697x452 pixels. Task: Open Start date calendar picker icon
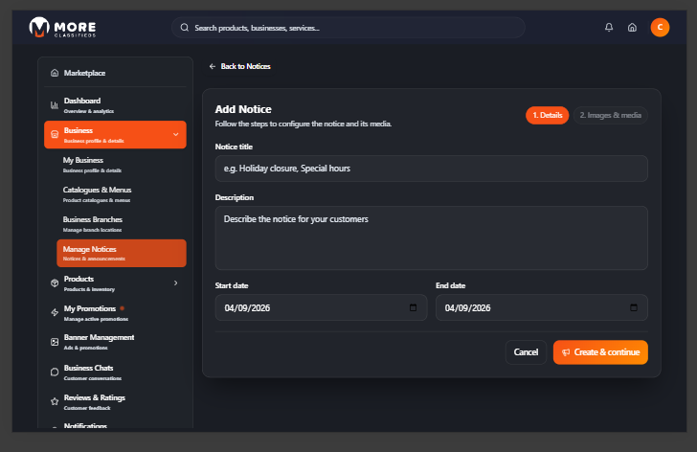click(413, 307)
